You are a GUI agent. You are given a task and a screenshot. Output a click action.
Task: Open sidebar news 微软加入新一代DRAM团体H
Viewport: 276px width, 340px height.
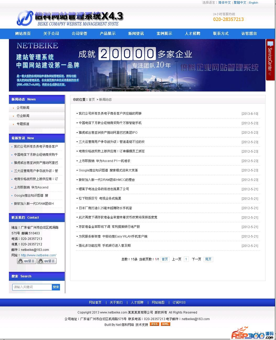point(34,204)
